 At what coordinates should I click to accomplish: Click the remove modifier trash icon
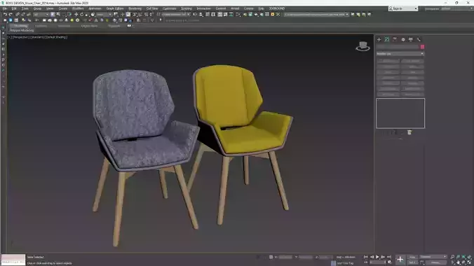[x=409, y=132]
